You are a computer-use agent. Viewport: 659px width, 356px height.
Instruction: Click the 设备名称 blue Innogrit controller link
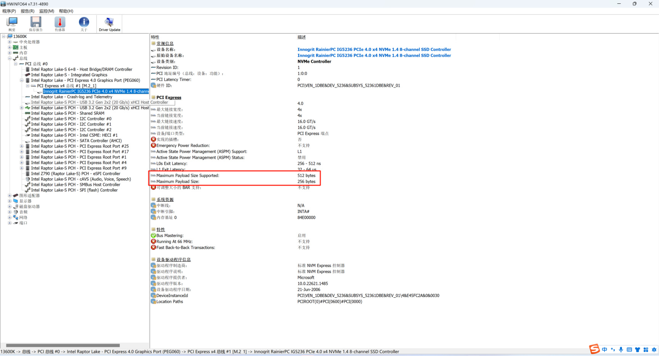374,50
